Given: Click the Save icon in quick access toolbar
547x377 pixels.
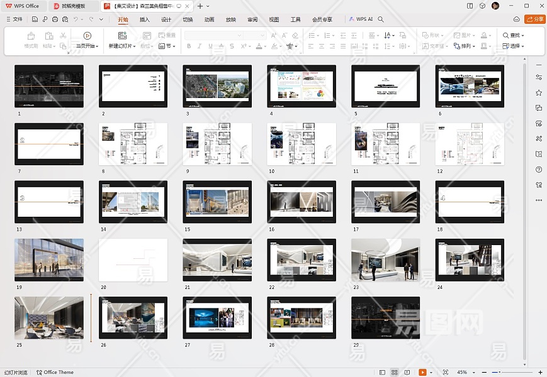Looking at the screenshot, I should [35, 19].
